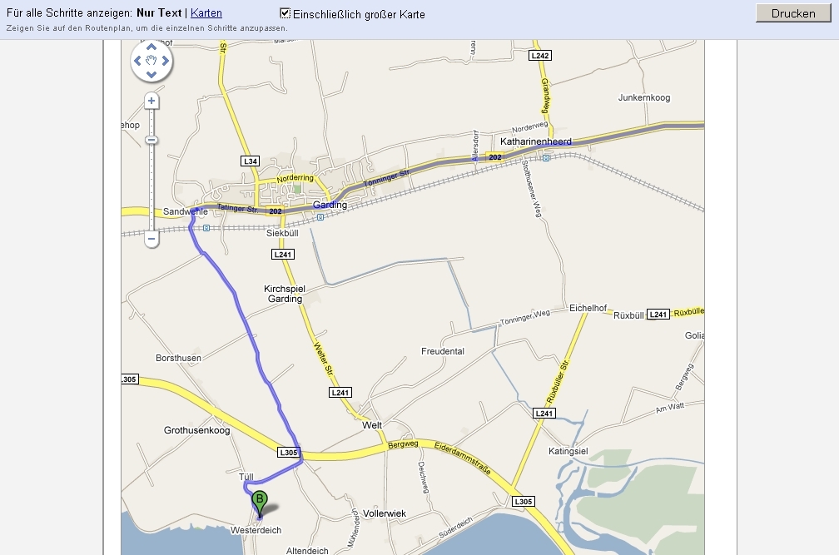This screenshot has width=839, height=555.
Task: Zoom out using the minus button
Action: (151, 239)
